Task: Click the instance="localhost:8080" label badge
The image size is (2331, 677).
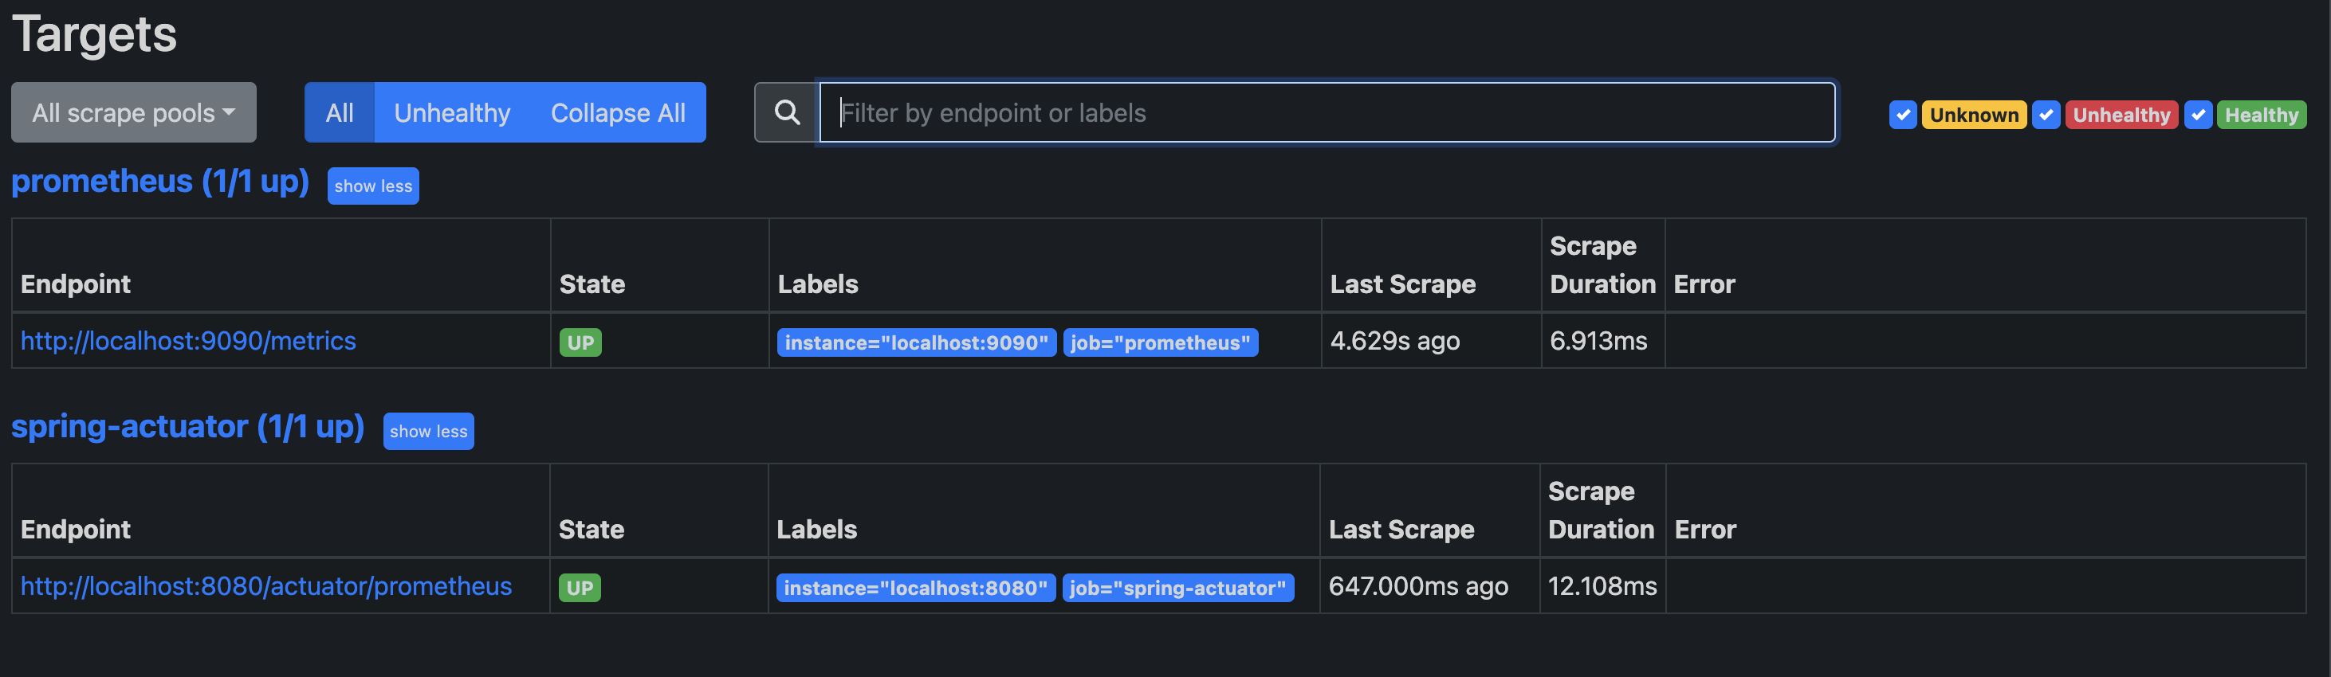Action: coord(915,588)
